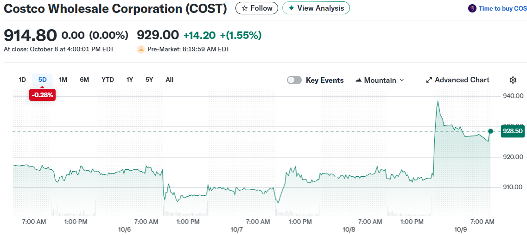
Task: Select the 1D time range tab
Action: pos(22,80)
